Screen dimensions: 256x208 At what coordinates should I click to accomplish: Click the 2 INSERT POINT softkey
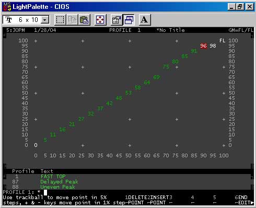[x=158, y=200]
